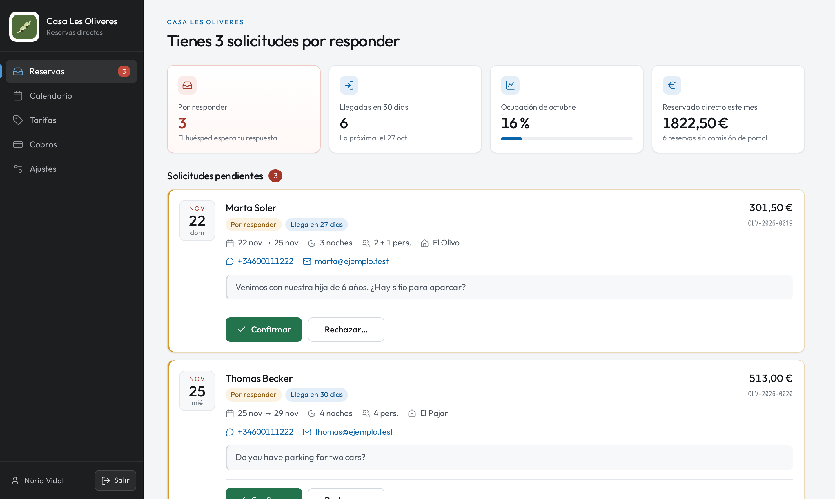This screenshot has height=499, width=835.
Task: Click the house icon next to El Pajar
Action: pyautogui.click(x=412, y=414)
